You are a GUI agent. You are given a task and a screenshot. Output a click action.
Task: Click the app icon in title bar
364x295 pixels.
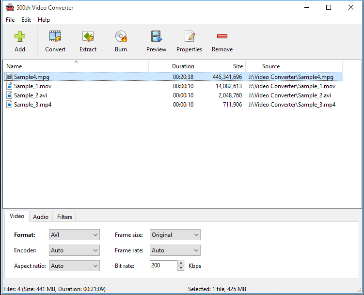click(10, 7)
